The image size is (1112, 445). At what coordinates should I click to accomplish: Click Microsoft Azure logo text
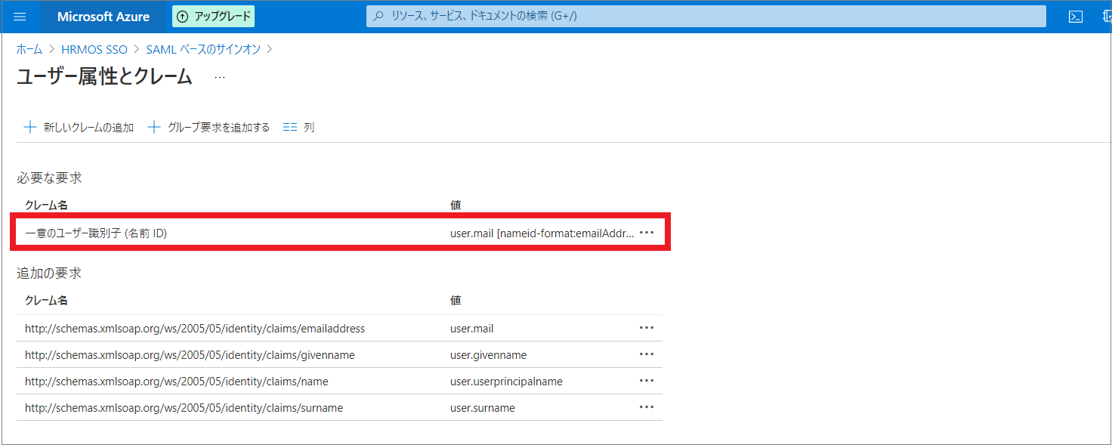click(103, 17)
